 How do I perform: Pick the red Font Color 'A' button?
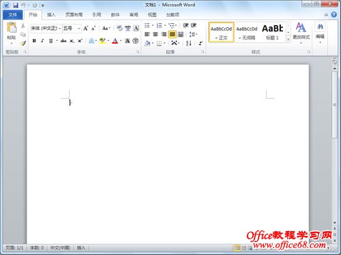click(x=115, y=41)
